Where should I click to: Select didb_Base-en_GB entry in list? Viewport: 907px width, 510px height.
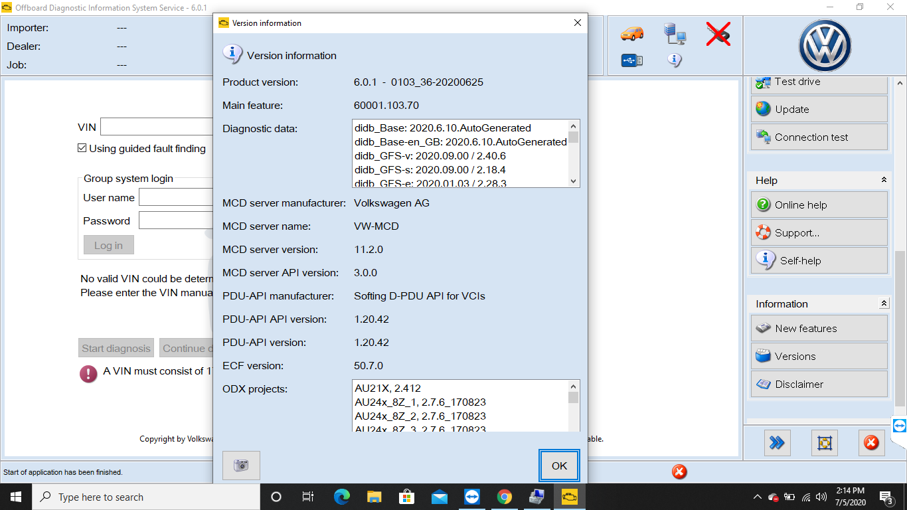460,141
